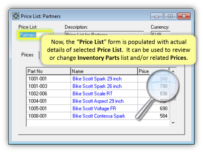Click the table scrollbar up arrow
Screen dimensions: 203x153
[x=173, y=71]
